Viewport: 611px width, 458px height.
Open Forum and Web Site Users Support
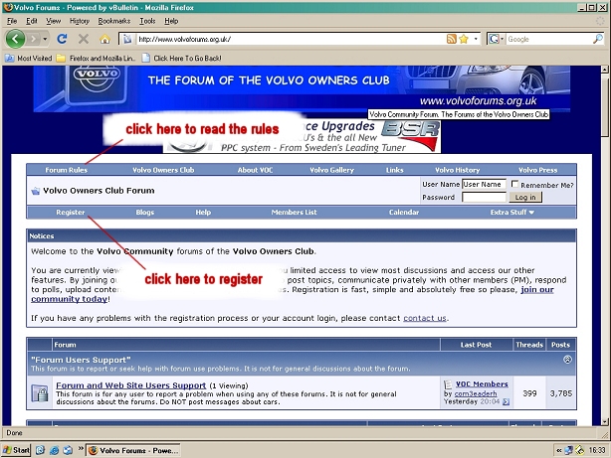coord(131,385)
